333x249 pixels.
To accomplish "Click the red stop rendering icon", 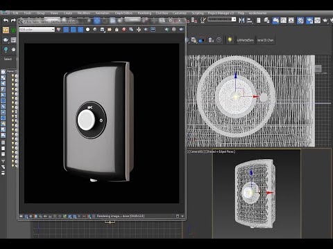I will [124, 30].
